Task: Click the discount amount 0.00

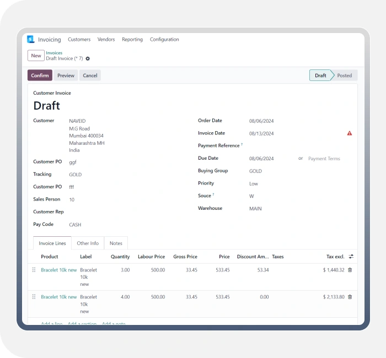Action: [x=264, y=297]
